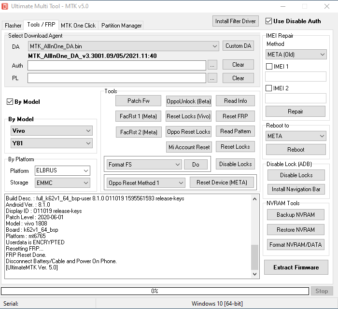Image resolution: width=338 pixels, height=309 pixels.
Task: Click Format NVRAM/DATA button
Action: 296,245
